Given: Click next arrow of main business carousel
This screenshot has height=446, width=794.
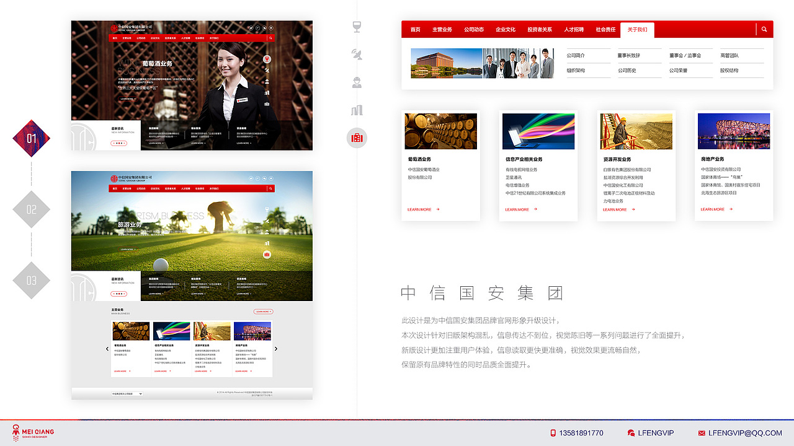Looking at the screenshot, I should click(x=276, y=349).
